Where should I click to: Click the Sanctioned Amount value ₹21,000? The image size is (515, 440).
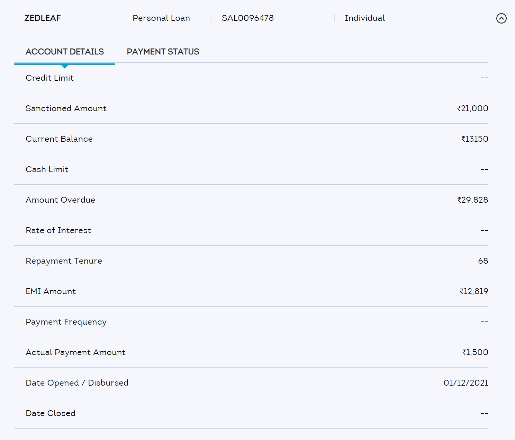(x=472, y=108)
